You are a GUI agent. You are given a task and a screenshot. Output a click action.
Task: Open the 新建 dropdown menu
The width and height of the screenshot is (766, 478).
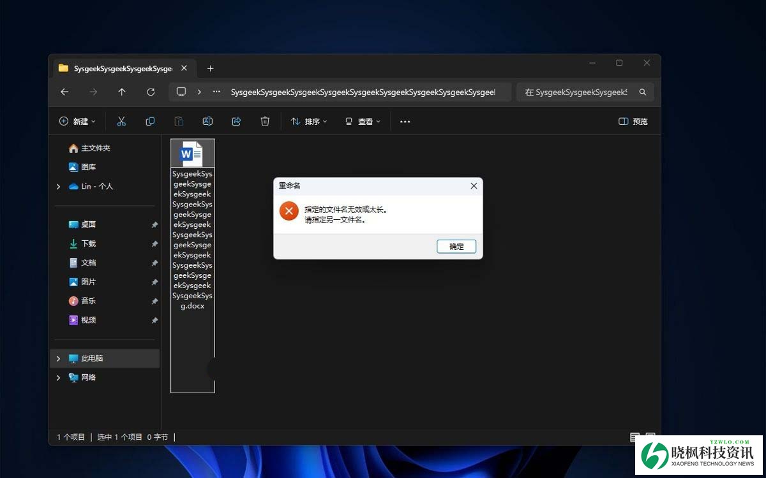tap(77, 121)
